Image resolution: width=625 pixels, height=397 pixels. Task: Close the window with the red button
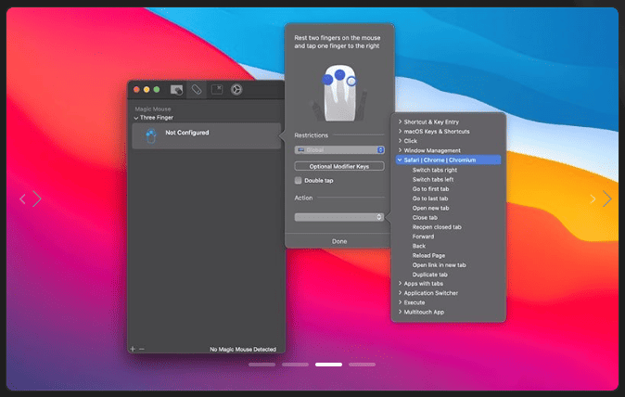136,90
